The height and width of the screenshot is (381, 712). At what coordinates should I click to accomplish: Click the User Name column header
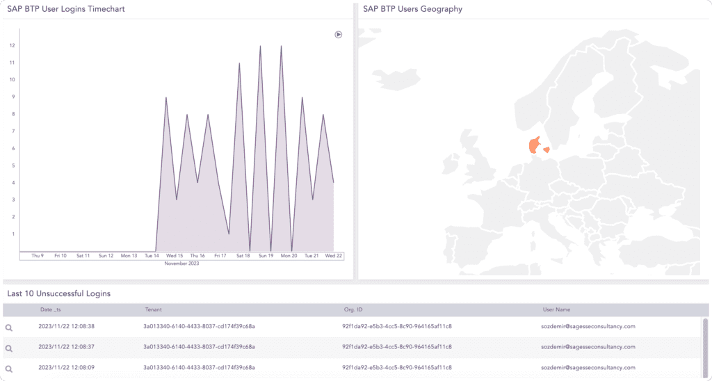point(557,309)
